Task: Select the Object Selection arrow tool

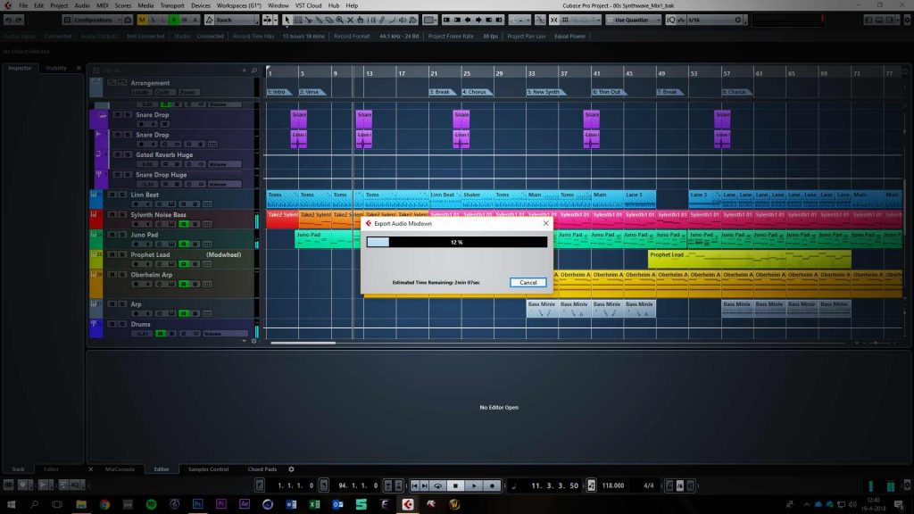Action: tap(287, 20)
